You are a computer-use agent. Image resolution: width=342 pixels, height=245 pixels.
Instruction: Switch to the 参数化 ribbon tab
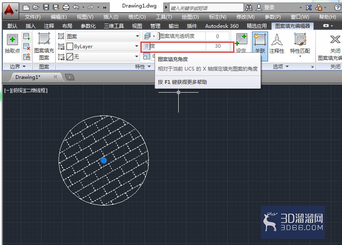click(88, 26)
